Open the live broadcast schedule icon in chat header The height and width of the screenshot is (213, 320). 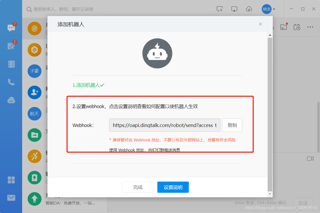297,27
